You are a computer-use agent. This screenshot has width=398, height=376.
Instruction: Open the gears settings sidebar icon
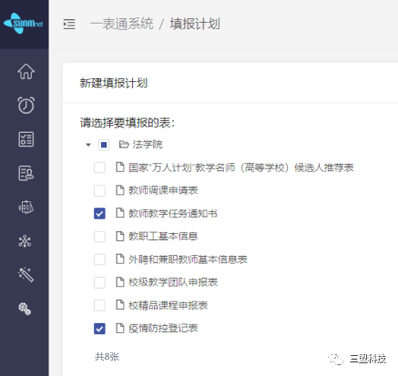(x=25, y=309)
